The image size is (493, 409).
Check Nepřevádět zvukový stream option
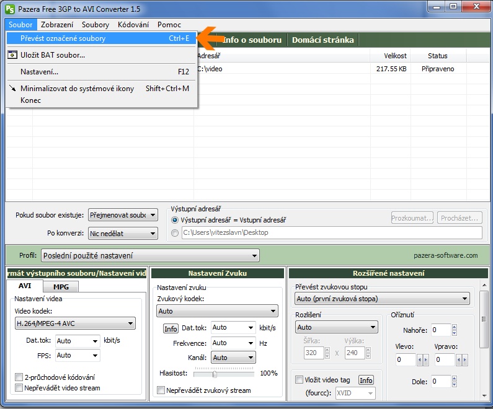(161, 390)
